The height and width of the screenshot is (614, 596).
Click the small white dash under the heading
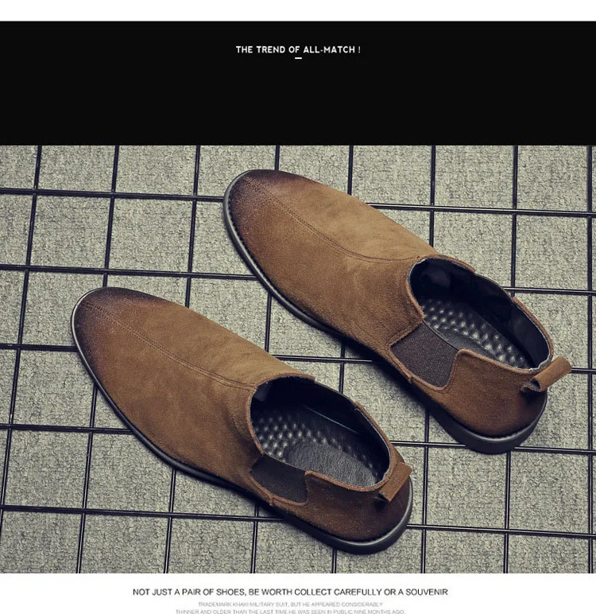(x=298, y=58)
